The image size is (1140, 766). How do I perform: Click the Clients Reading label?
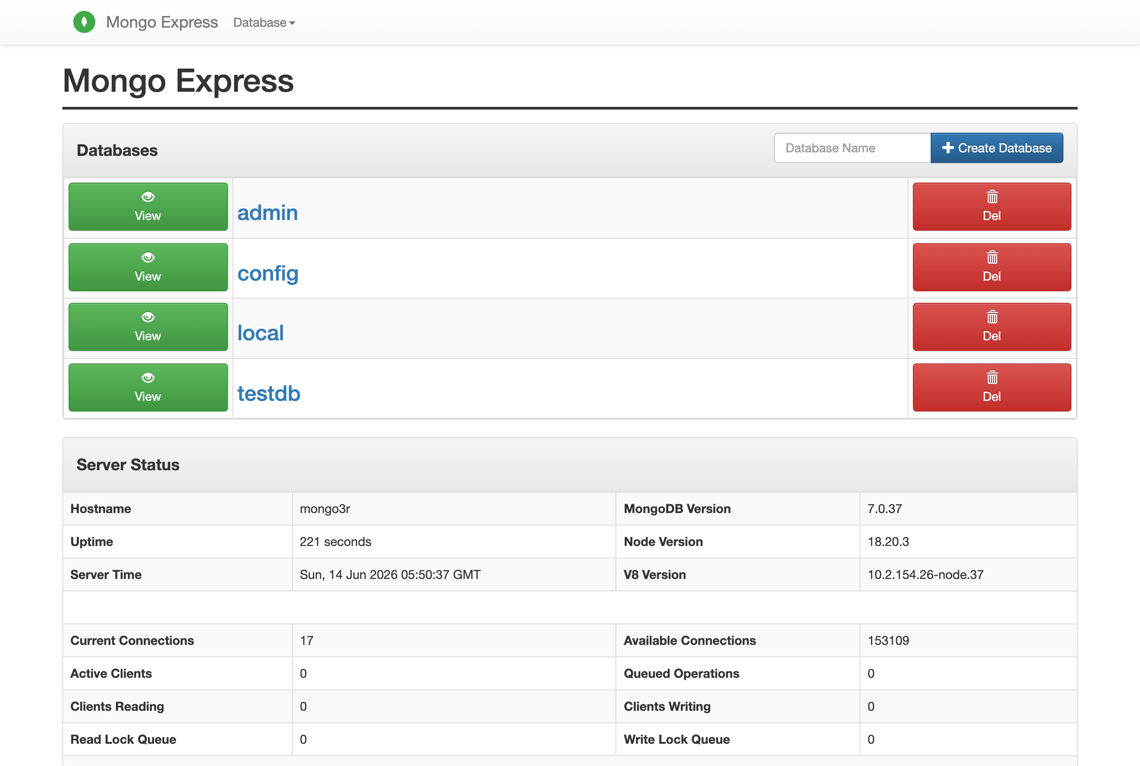(x=117, y=706)
